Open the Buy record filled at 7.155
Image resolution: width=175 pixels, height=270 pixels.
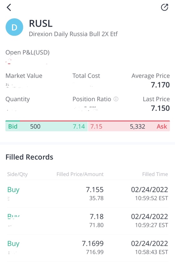(x=87, y=194)
